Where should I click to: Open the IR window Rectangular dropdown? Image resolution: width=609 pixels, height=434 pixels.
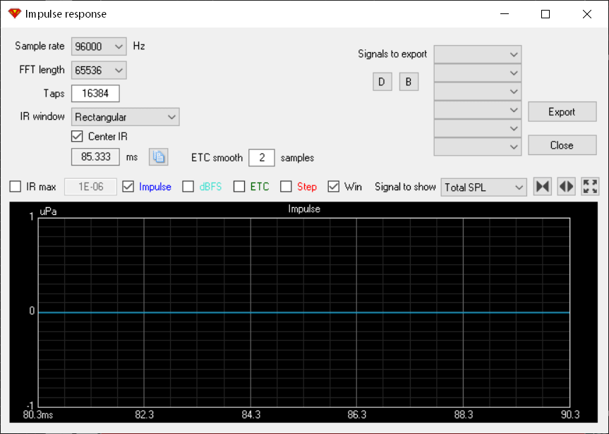[125, 117]
